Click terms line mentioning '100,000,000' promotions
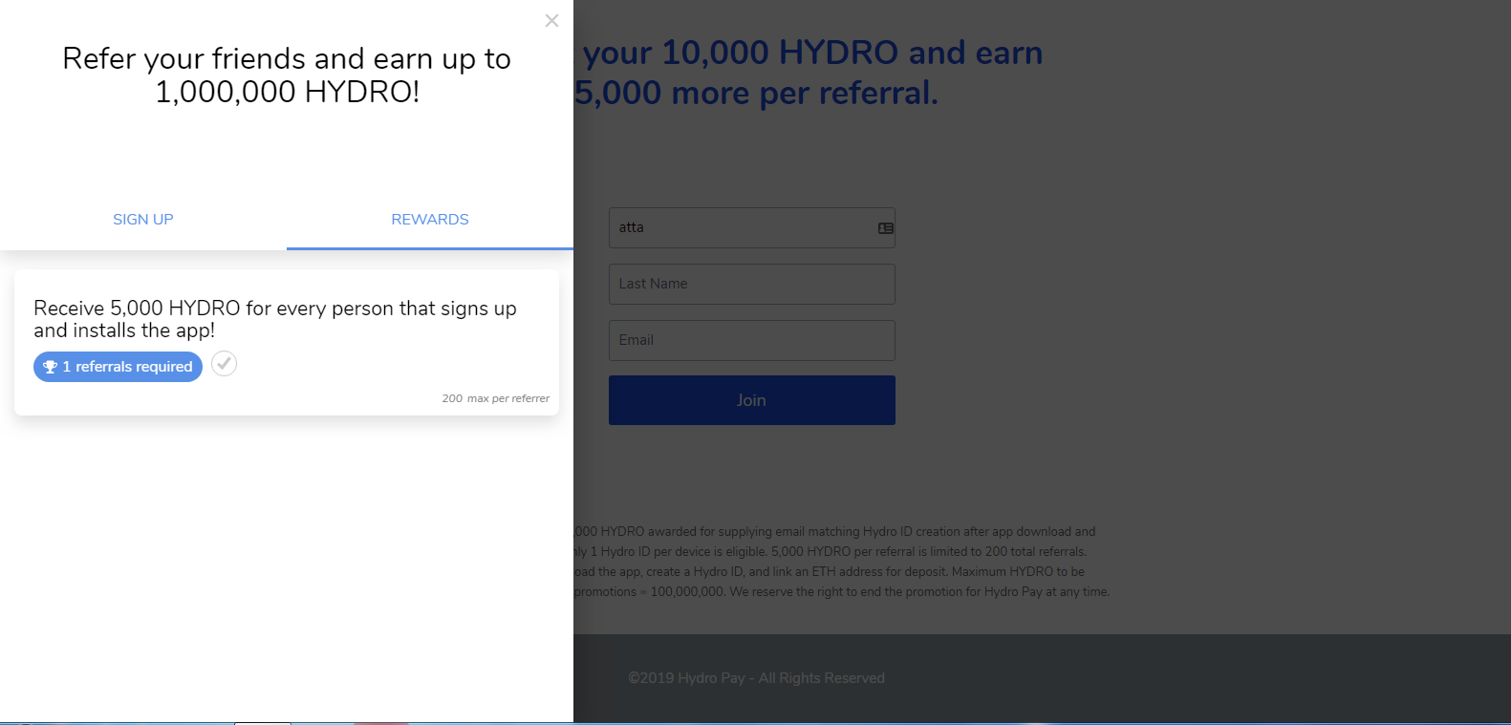 [x=842, y=592]
